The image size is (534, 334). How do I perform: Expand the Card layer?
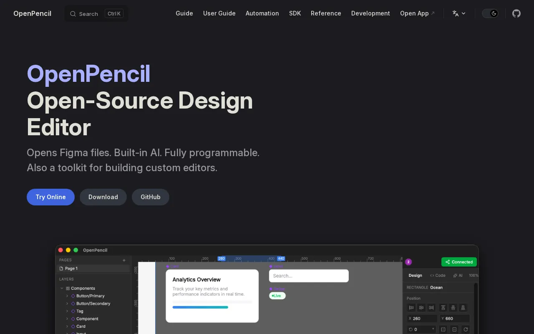[x=67, y=326]
